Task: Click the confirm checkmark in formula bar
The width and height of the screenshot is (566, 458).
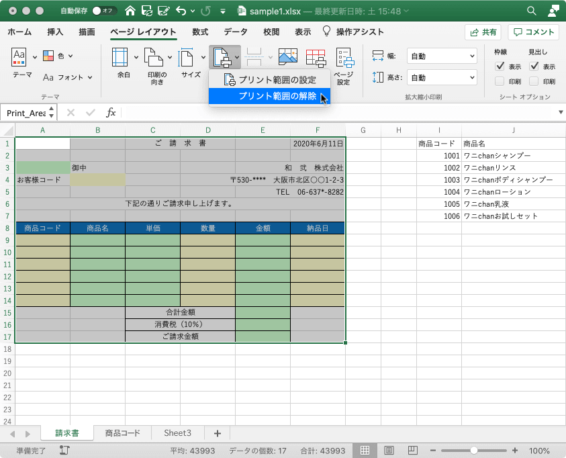Action: coord(90,113)
